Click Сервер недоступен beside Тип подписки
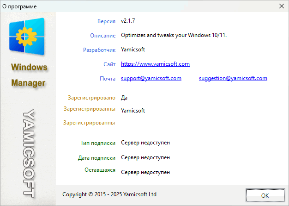This screenshot has width=289, height=206. (x=145, y=143)
